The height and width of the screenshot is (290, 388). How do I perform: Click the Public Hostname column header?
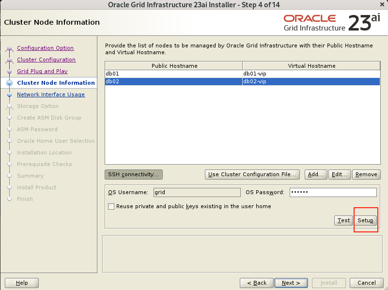(174, 66)
